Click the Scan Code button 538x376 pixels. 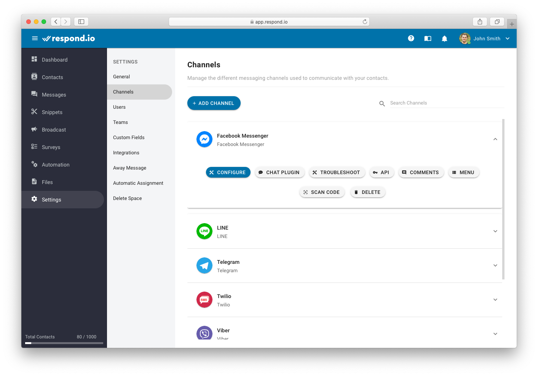point(322,192)
